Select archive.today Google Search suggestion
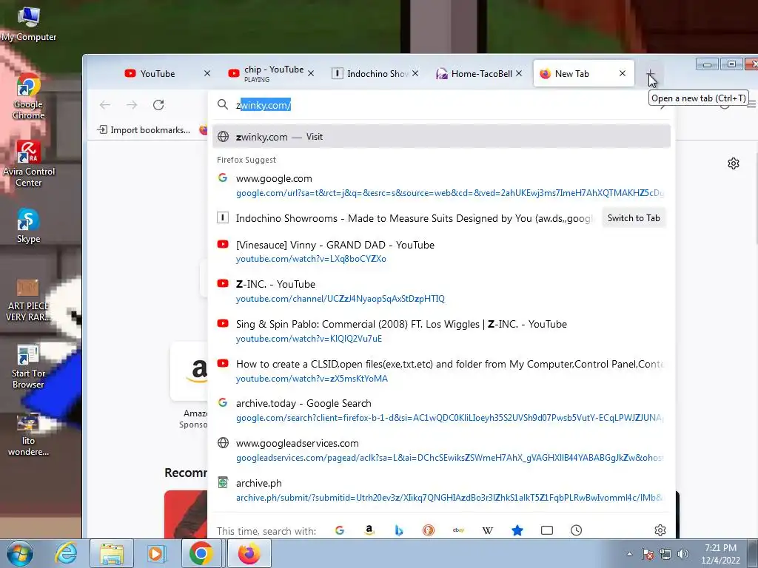Screen dimensions: 758x568 point(441,410)
